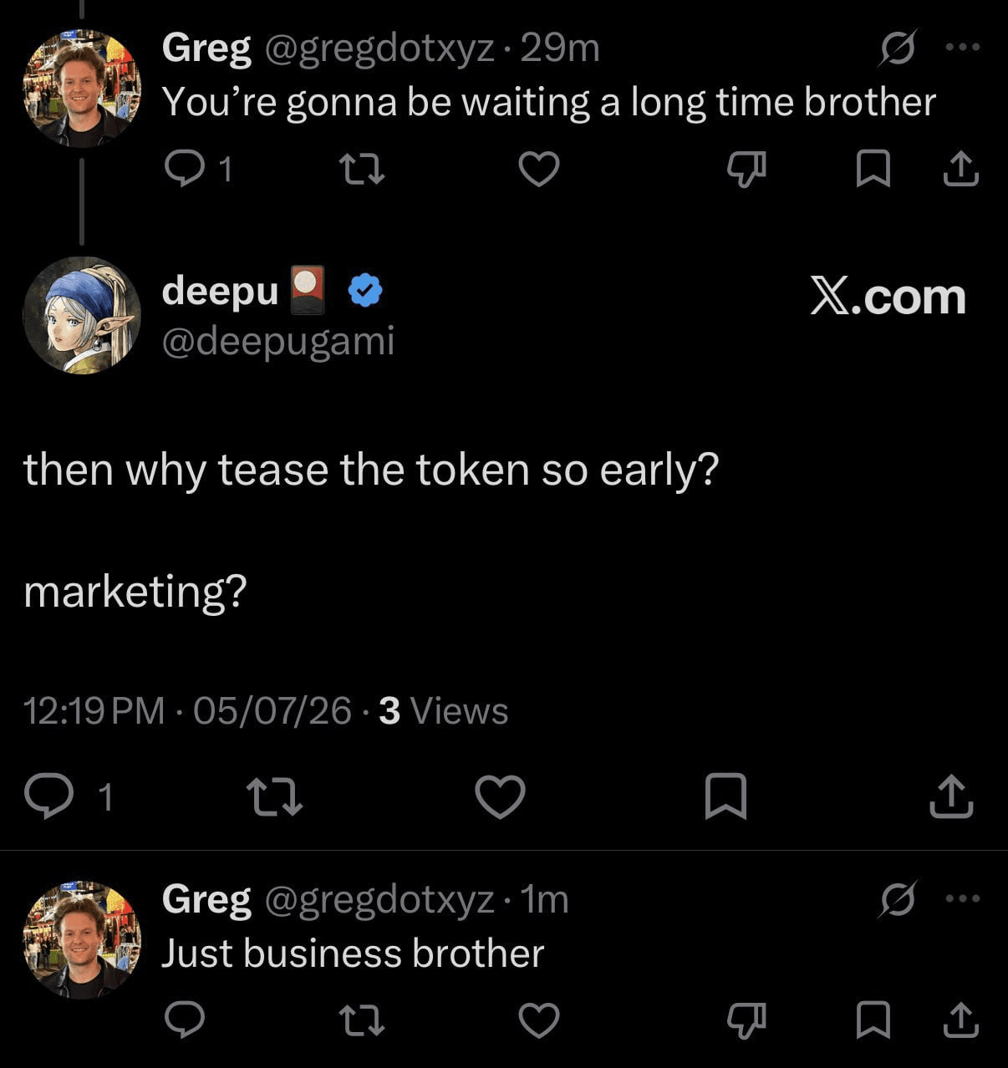Reply to deepu's "tease the token" tweet
The image size is (1008, 1068).
coord(49,796)
